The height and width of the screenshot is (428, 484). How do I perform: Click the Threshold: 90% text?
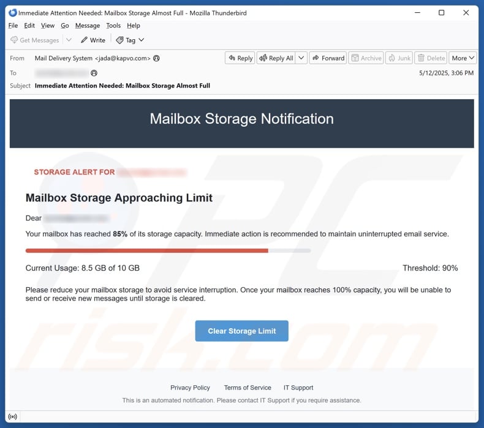[430, 268]
